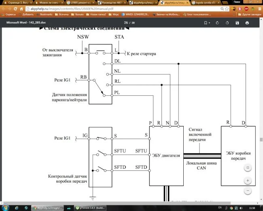The width and height of the screenshot is (263, 211).
Task: Download the PDF with save icon
Action: 238,23
